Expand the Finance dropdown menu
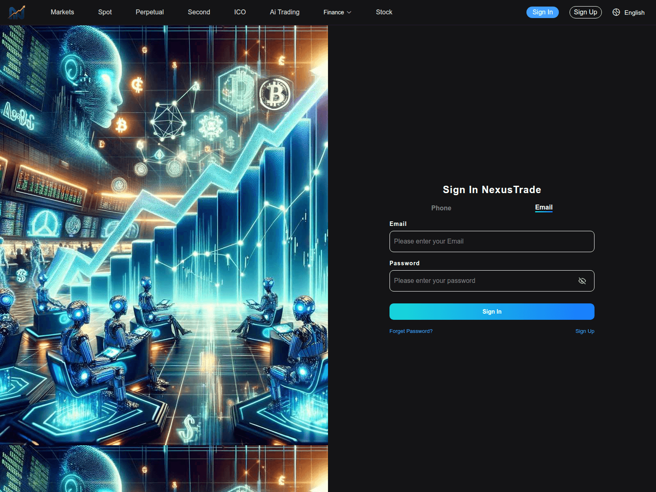Viewport: 656px width, 492px height. tap(337, 12)
